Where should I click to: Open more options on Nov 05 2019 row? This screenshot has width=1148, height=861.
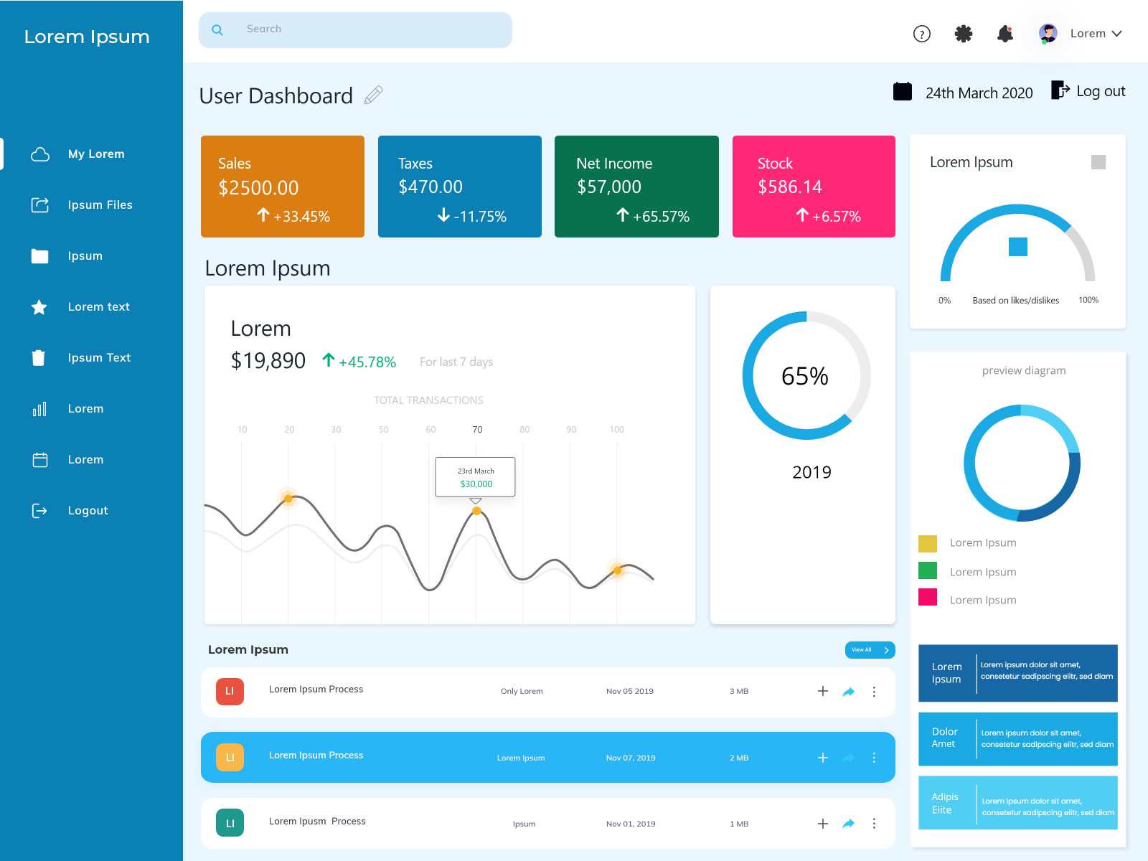[x=874, y=692]
